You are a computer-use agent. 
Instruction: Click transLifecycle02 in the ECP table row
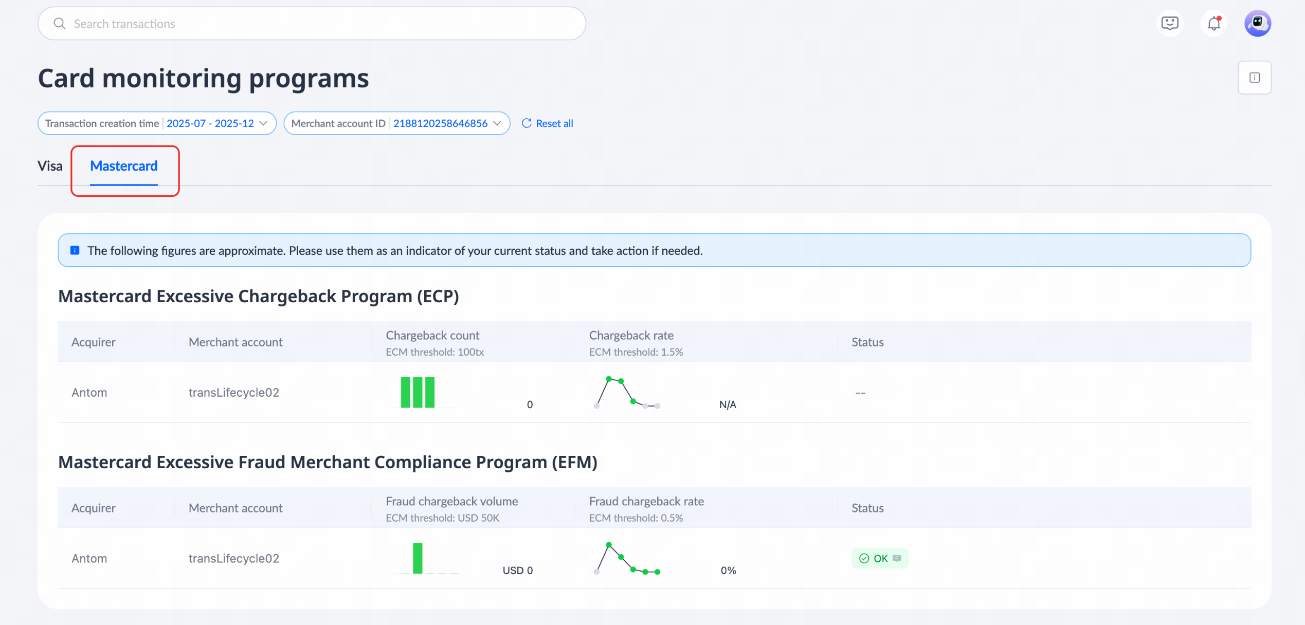point(234,392)
